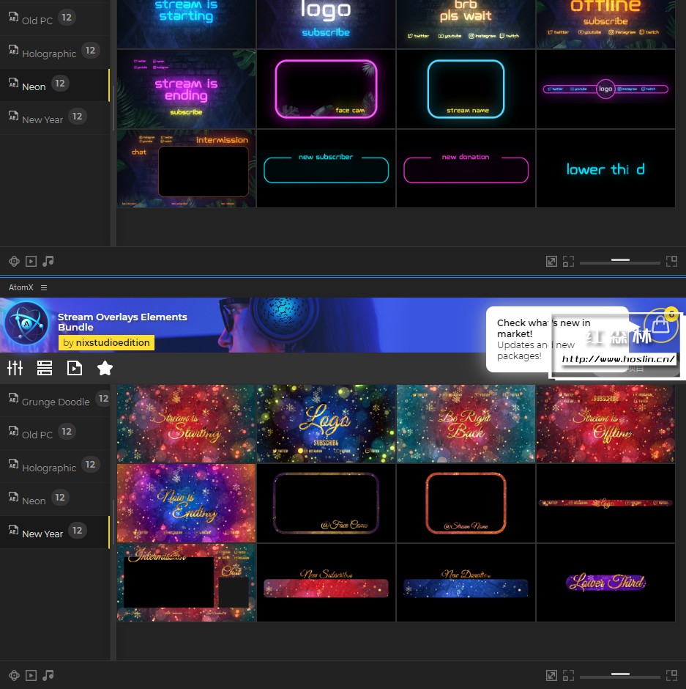
Task: Select the AtomX panel tab title
Action: point(21,287)
